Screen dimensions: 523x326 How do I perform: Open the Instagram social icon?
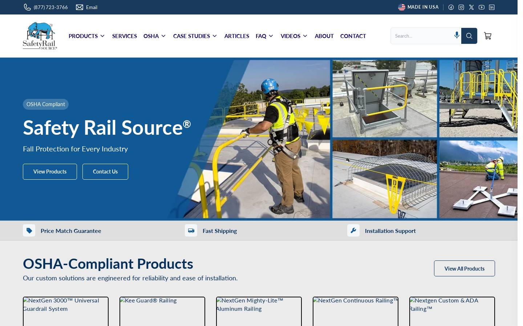(461, 7)
